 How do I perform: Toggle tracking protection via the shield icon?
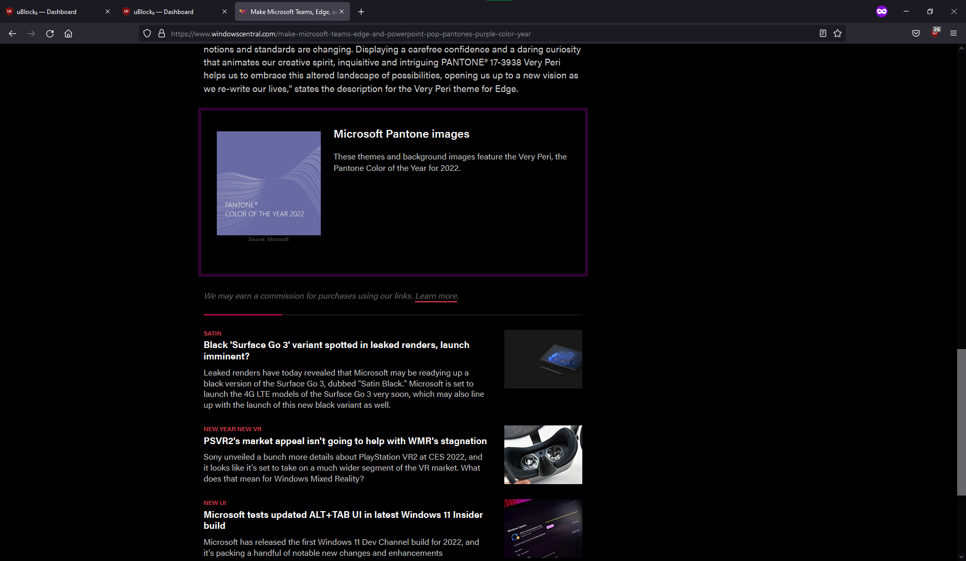click(x=147, y=33)
